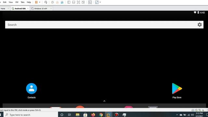Open the stretch display dropdown arrow
This screenshot has width=208, height=117.
click(x=100, y=2)
